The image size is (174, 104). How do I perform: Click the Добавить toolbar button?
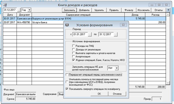coord(84,10)
